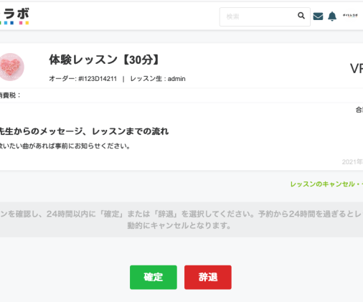The image size is (363, 302).
Task: Click heading 先生からのメッセージ
Action: pyautogui.click(x=84, y=131)
